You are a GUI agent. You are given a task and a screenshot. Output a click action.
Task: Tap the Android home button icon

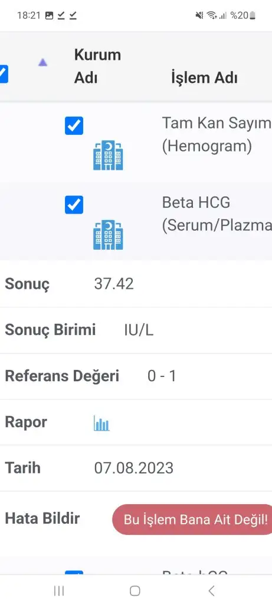(x=135, y=591)
